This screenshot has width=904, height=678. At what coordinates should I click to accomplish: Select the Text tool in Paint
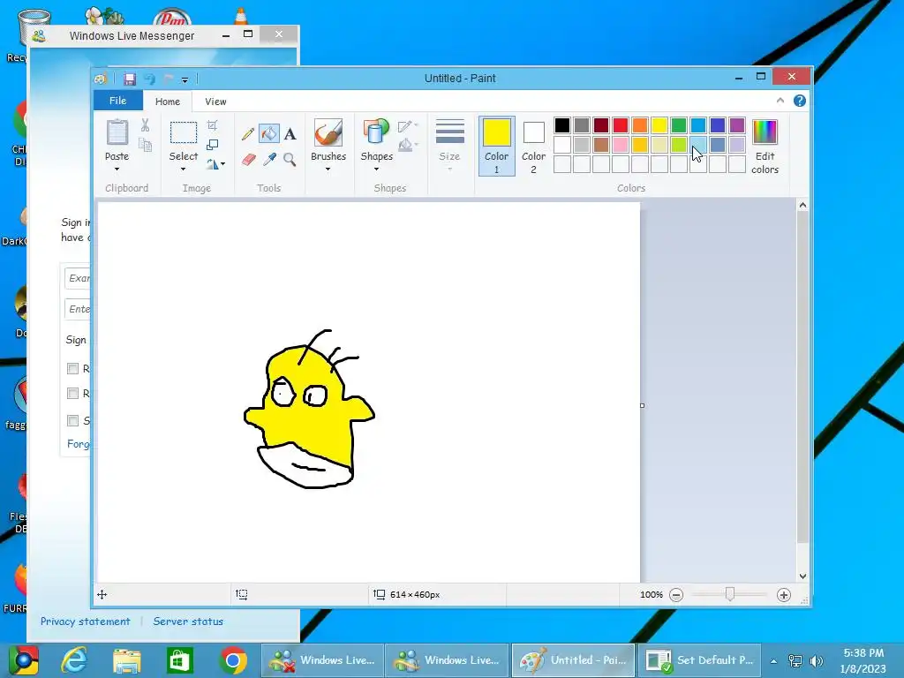290,134
